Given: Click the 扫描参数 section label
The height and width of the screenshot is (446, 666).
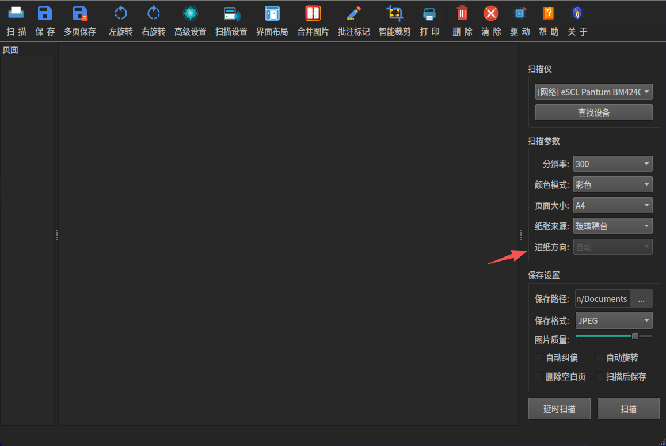Looking at the screenshot, I should (x=543, y=141).
